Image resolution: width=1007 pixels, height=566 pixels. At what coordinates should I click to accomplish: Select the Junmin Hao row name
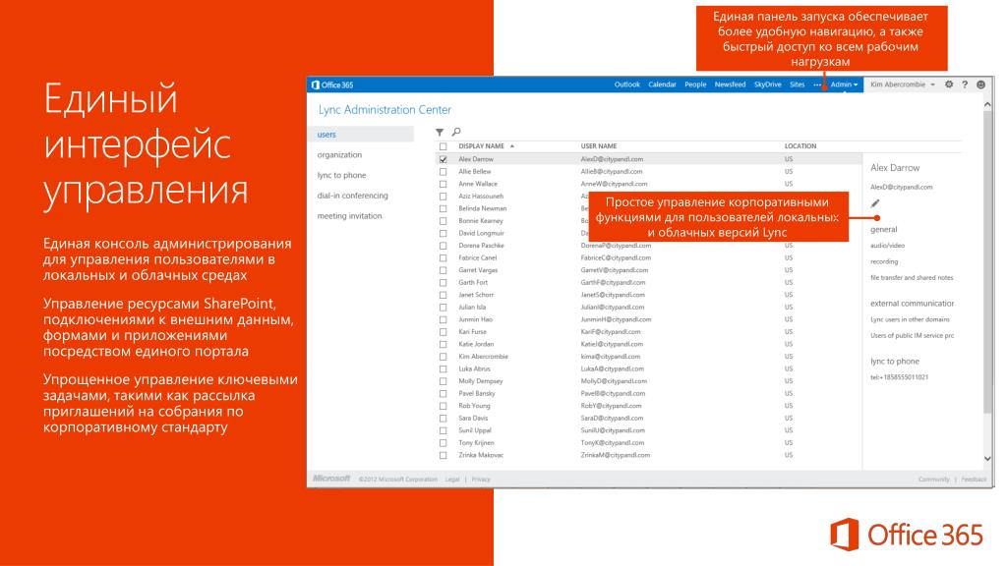tap(475, 319)
